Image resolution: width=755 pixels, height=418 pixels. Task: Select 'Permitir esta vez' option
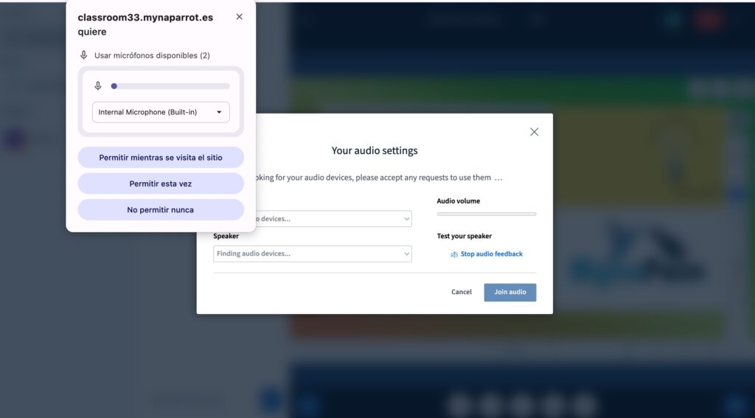161,184
